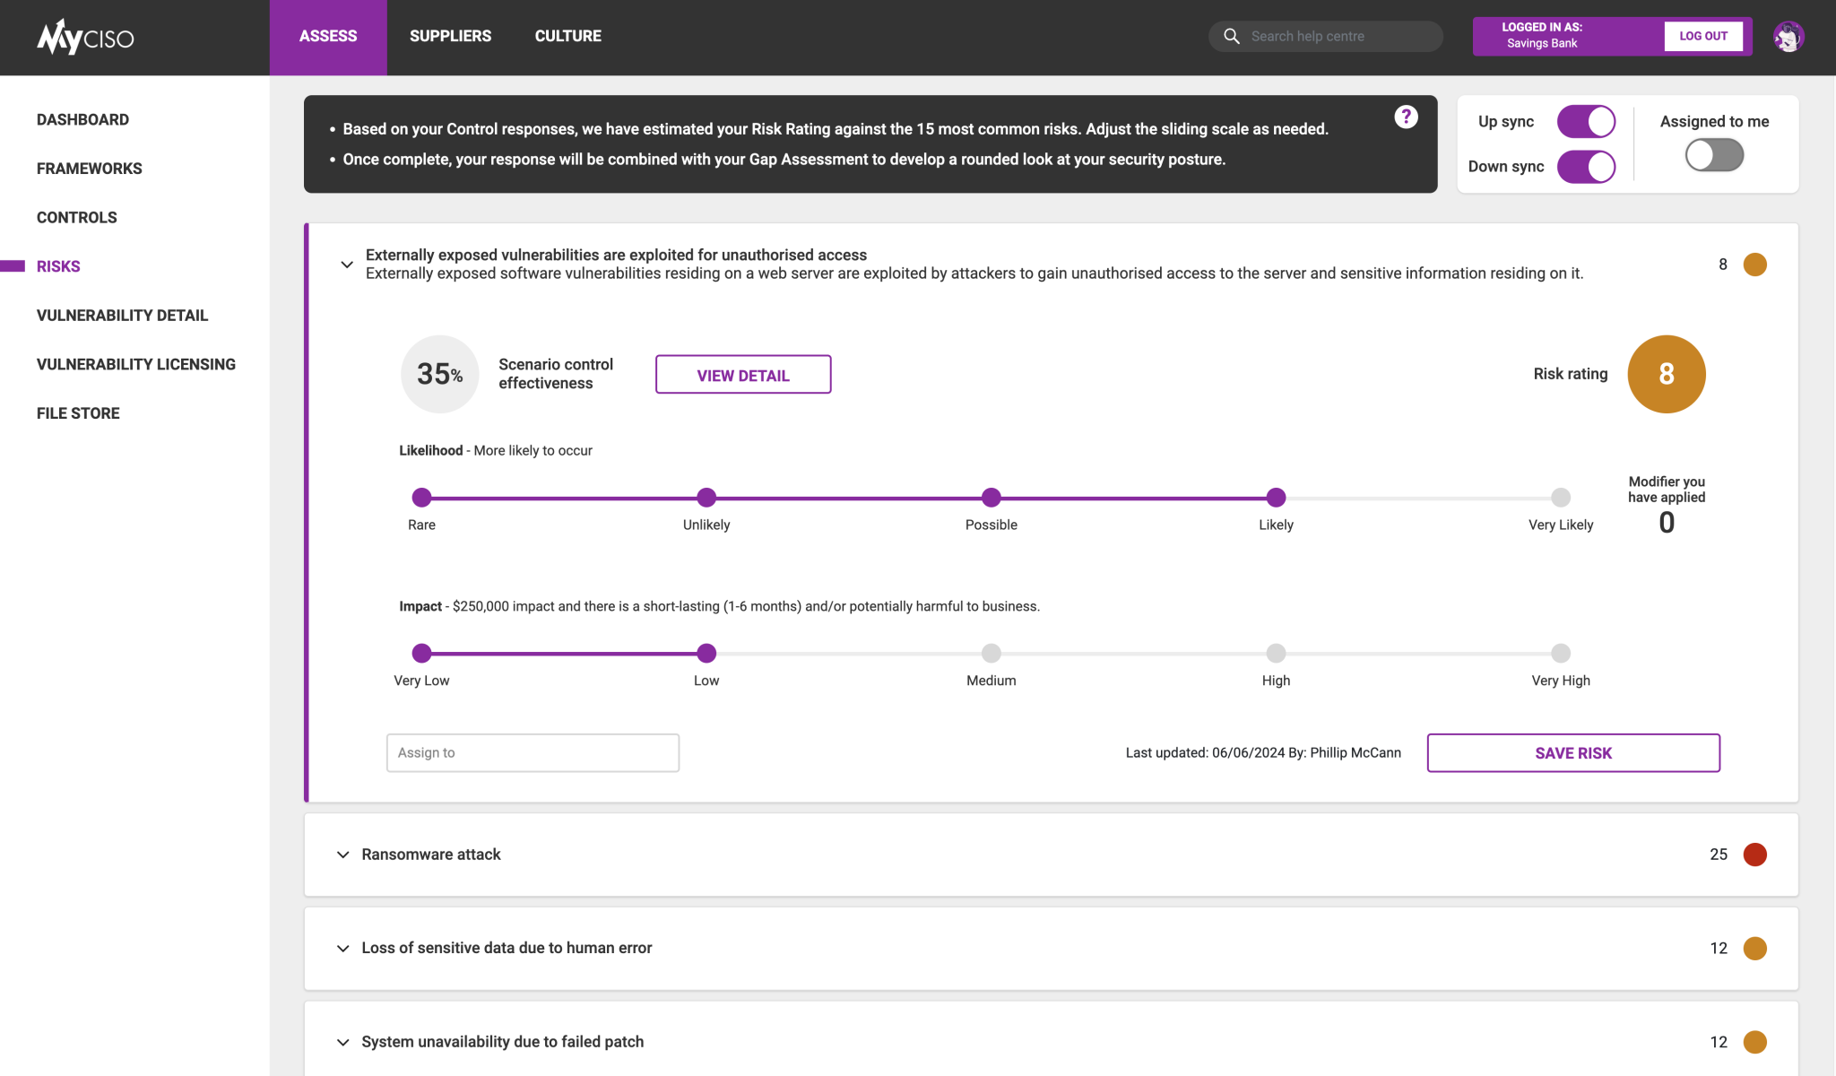Open FRAMEWORKS in the sidebar
The height and width of the screenshot is (1076, 1836).
click(89, 169)
